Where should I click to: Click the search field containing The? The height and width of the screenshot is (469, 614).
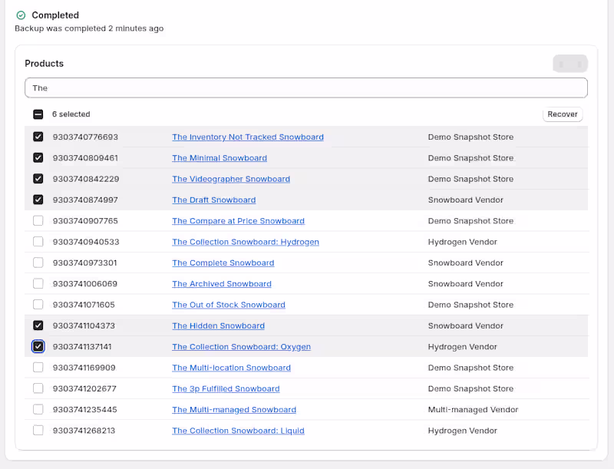tap(305, 88)
